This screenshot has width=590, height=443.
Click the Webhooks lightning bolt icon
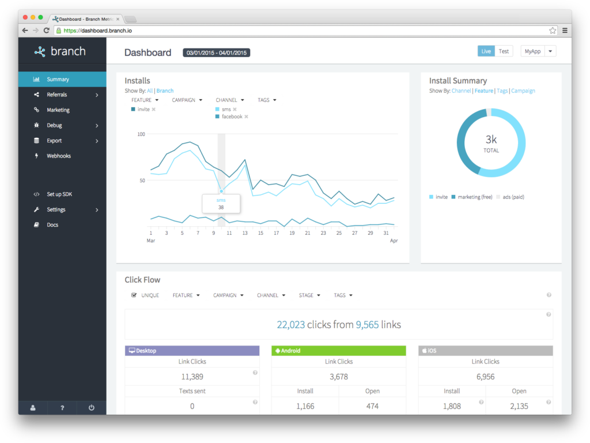point(36,156)
